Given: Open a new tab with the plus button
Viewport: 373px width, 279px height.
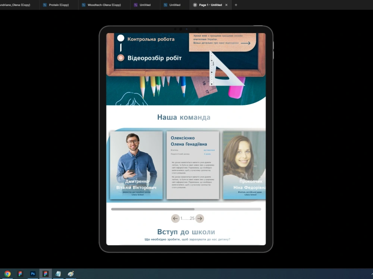Looking at the screenshot, I should pos(236,5).
